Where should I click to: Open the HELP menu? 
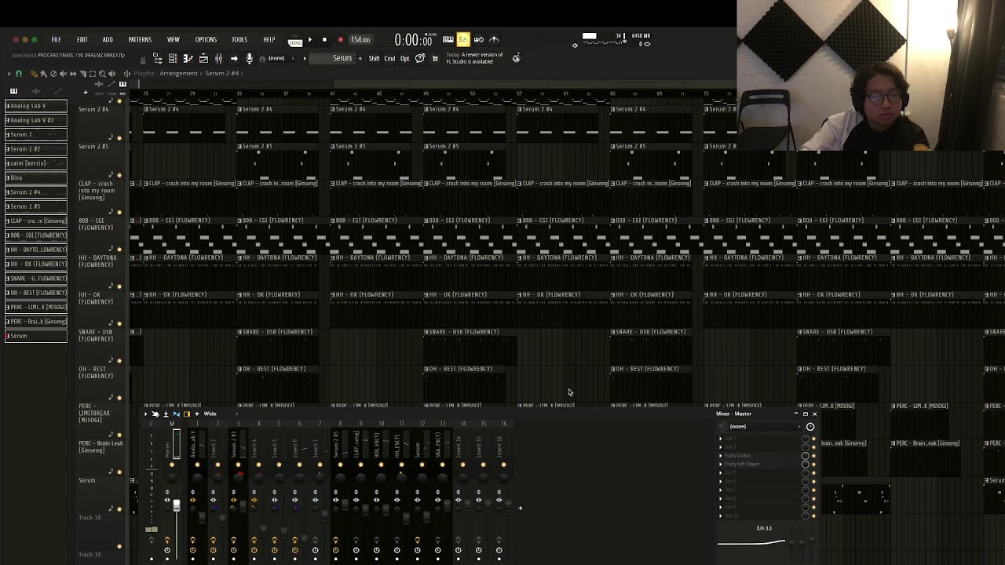(269, 39)
